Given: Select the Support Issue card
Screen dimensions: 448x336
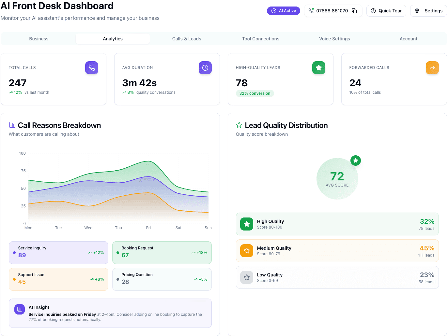Looking at the screenshot, I should pyautogui.click(x=58, y=279).
